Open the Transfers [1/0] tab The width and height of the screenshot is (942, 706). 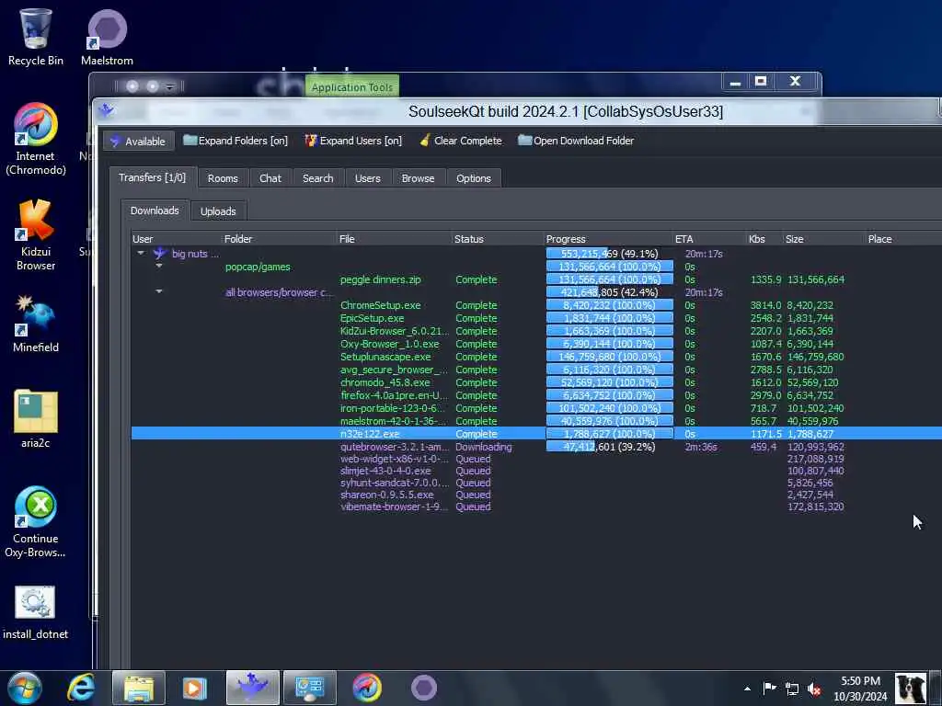point(152,177)
